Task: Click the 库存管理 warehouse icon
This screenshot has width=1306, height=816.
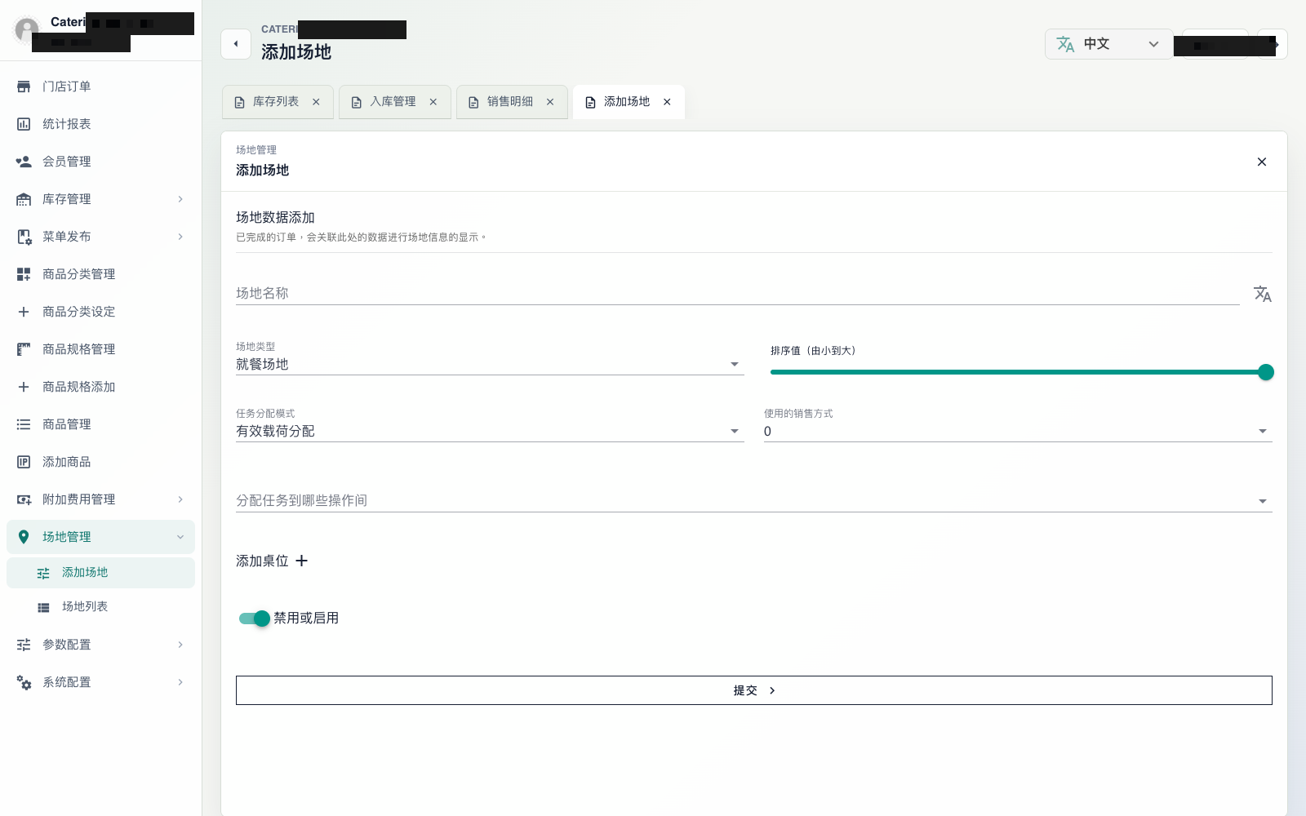Action: pyautogui.click(x=24, y=199)
